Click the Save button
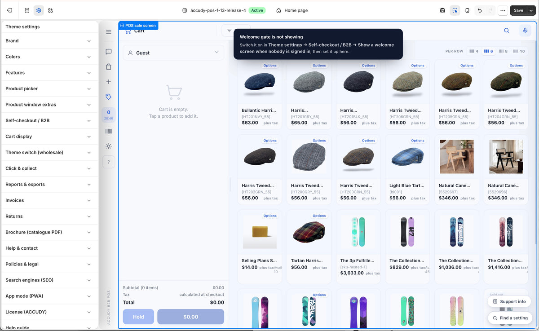The height and width of the screenshot is (331, 539). (518, 10)
